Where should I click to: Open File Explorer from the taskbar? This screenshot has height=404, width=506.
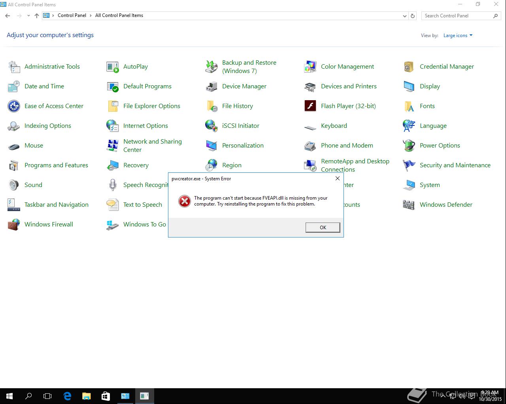coord(86,396)
